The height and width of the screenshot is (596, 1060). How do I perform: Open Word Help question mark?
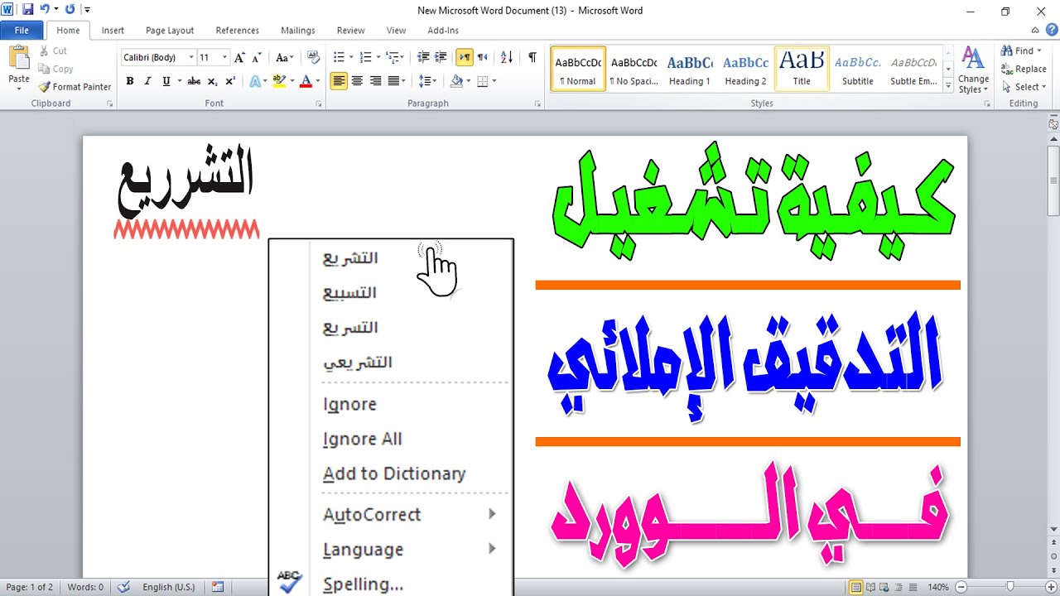tap(1052, 30)
